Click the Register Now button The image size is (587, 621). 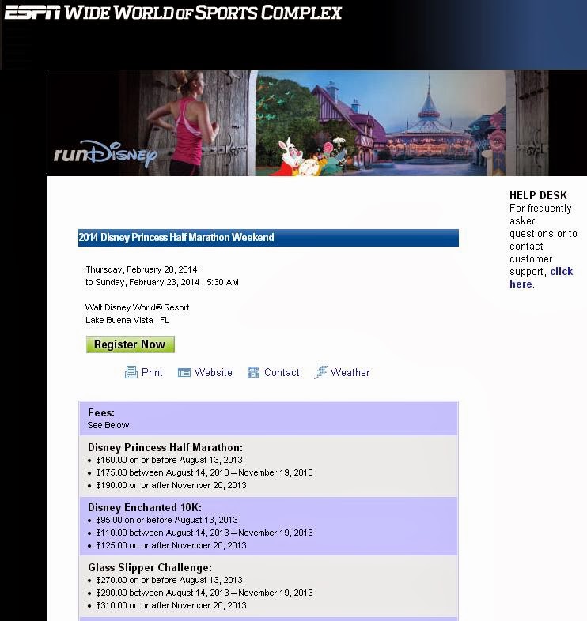click(130, 344)
